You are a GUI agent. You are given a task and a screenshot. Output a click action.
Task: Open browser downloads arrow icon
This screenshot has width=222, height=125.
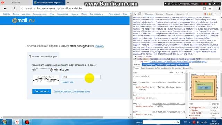click(219, 8)
